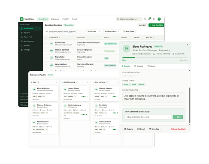Click the Add Candidate button
Image resolution: width=209 pixels, height=164 pixels.
[156, 25]
